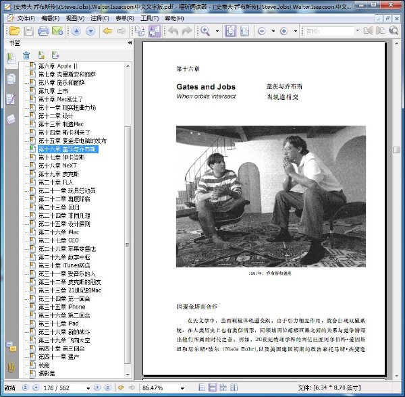Open dropdown next to magnifier zoom tool
This screenshot has height=397, width=405.
coord(217,31)
